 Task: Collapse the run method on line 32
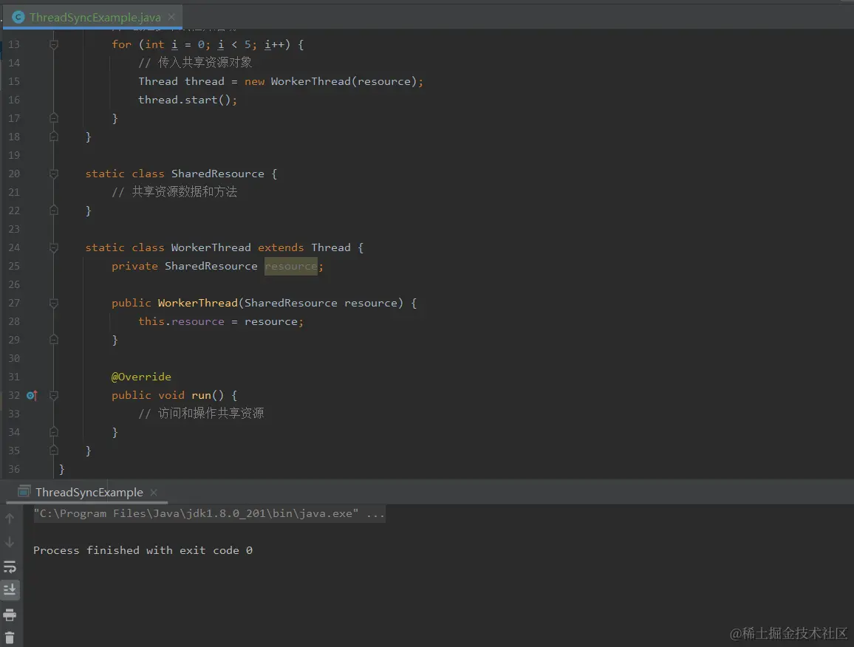[x=54, y=395]
